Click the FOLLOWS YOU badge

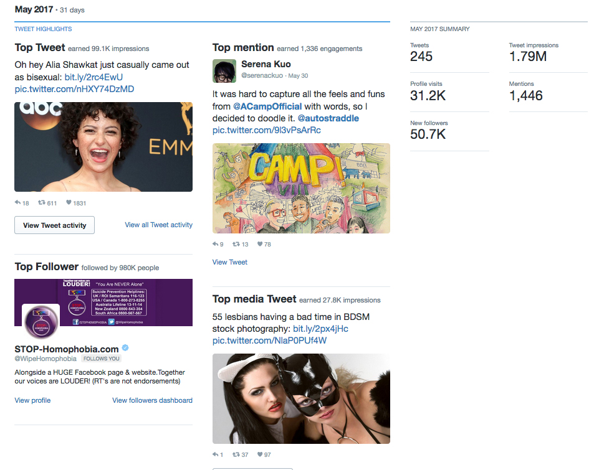coord(101,359)
